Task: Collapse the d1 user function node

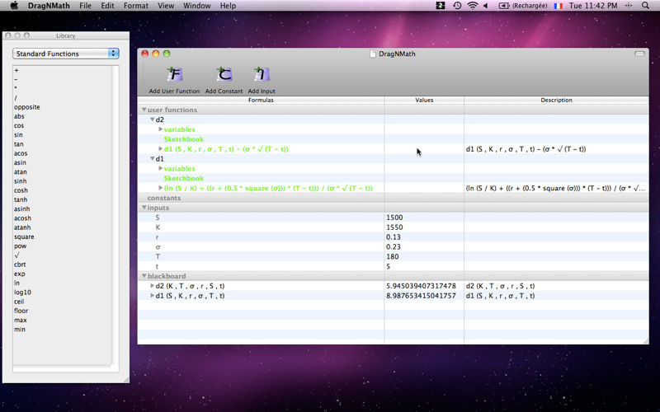Action: coord(153,158)
